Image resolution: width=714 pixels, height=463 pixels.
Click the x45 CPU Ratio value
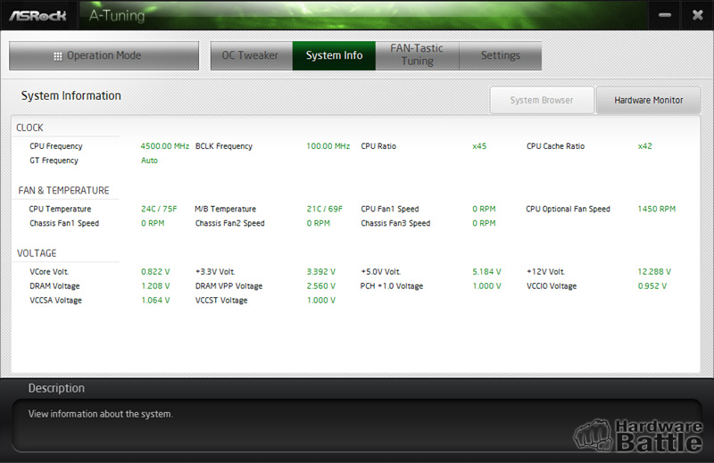click(x=479, y=146)
